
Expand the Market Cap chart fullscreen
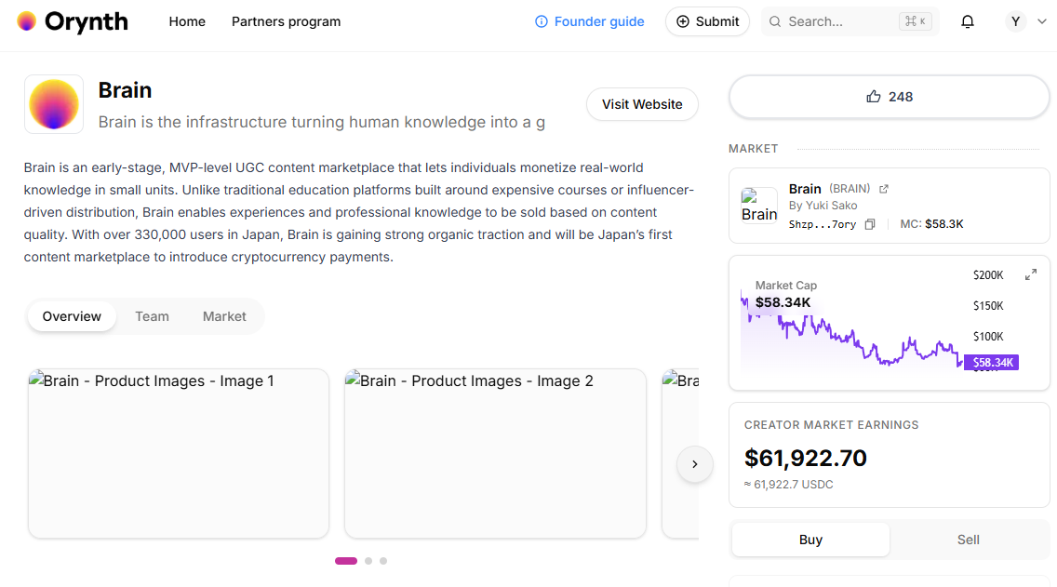point(1031,274)
